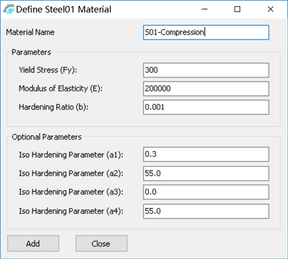Screen dimensions: 288x259
Task: Click the Yield Stress (Fy) label
Action: (x=48, y=70)
